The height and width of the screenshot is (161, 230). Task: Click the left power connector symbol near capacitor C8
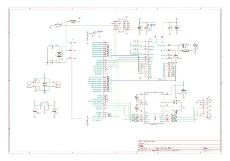click(x=29, y=84)
